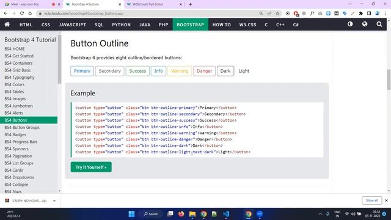Open the globe language icon
This screenshot has height=220, width=391.
365,24
